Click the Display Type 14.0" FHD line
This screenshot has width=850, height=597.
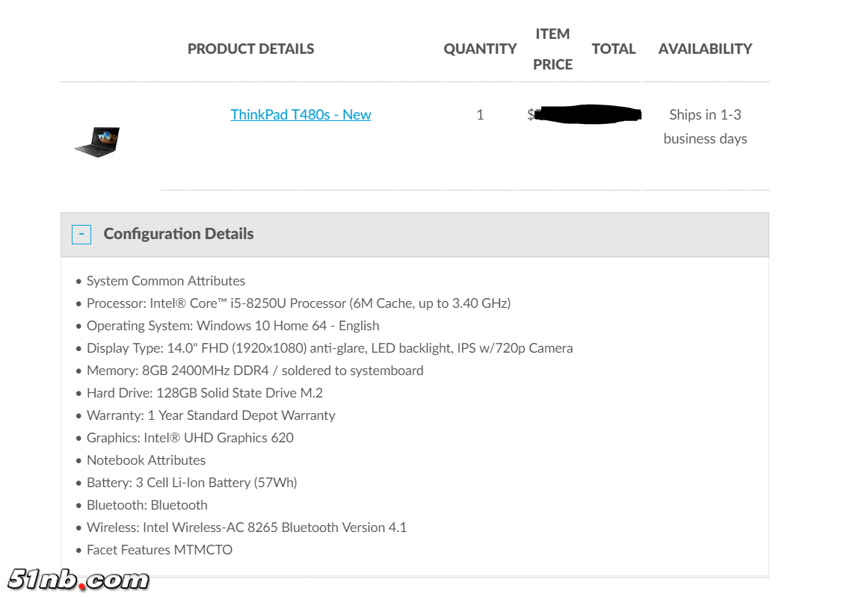pyautogui.click(x=330, y=348)
